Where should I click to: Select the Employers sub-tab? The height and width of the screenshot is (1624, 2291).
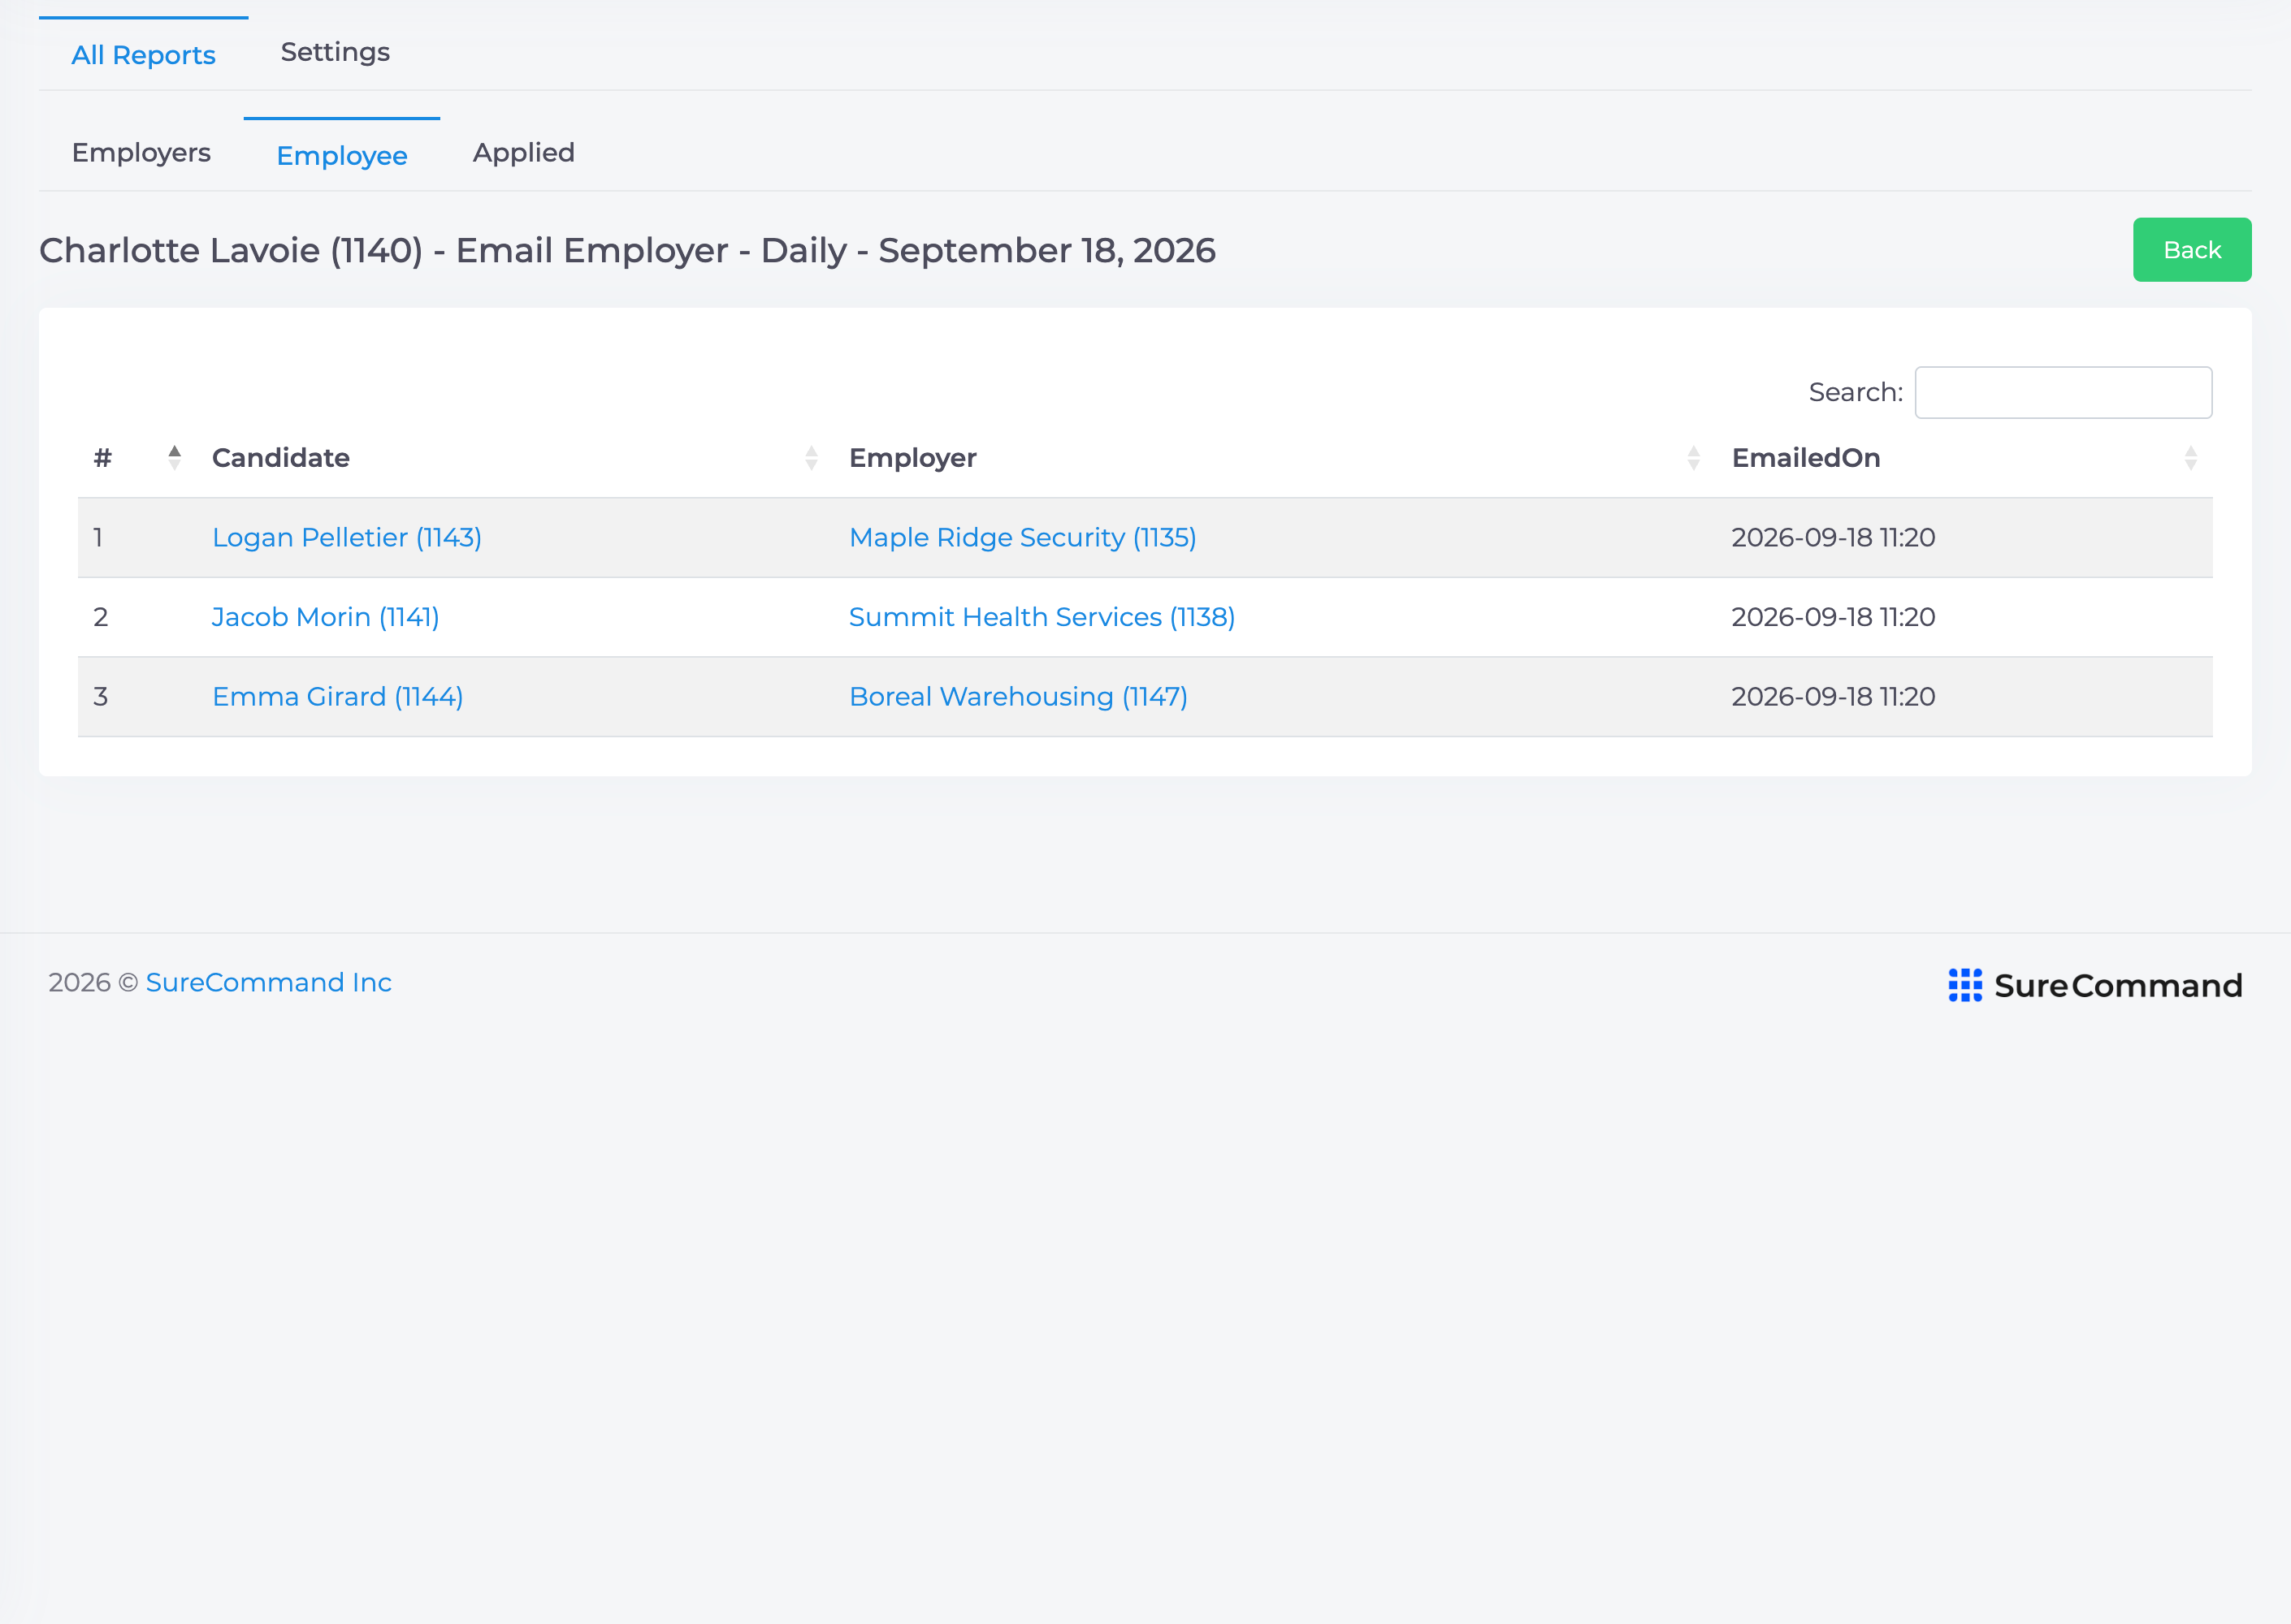click(141, 153)
